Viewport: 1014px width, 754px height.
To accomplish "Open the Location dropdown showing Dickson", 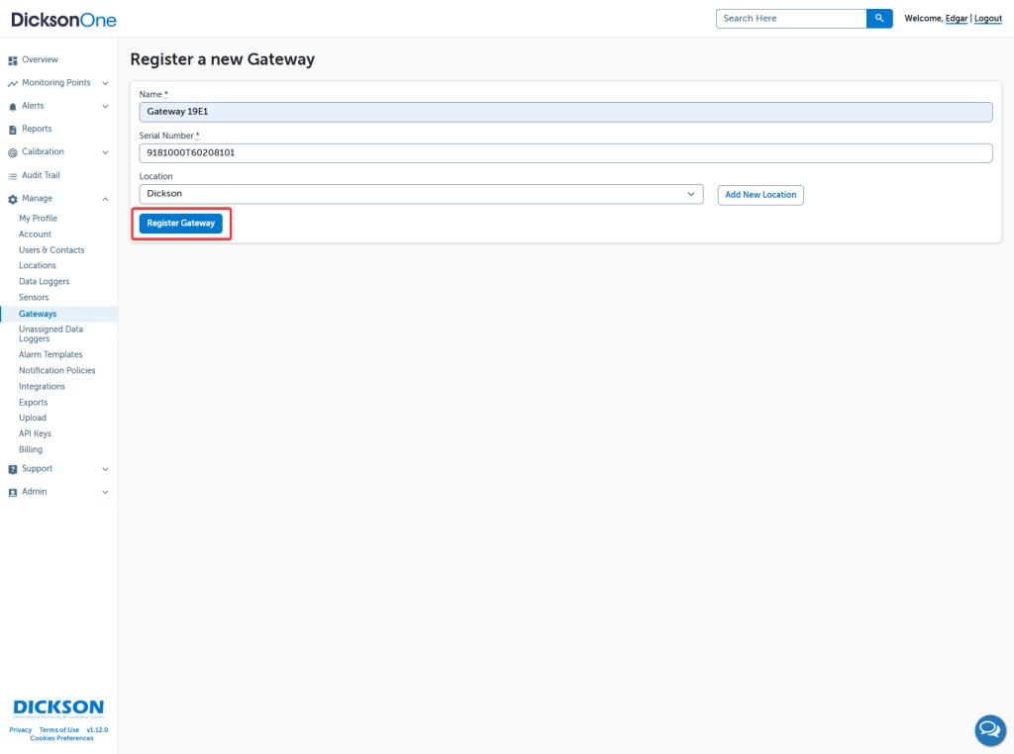I will point(421,194).
